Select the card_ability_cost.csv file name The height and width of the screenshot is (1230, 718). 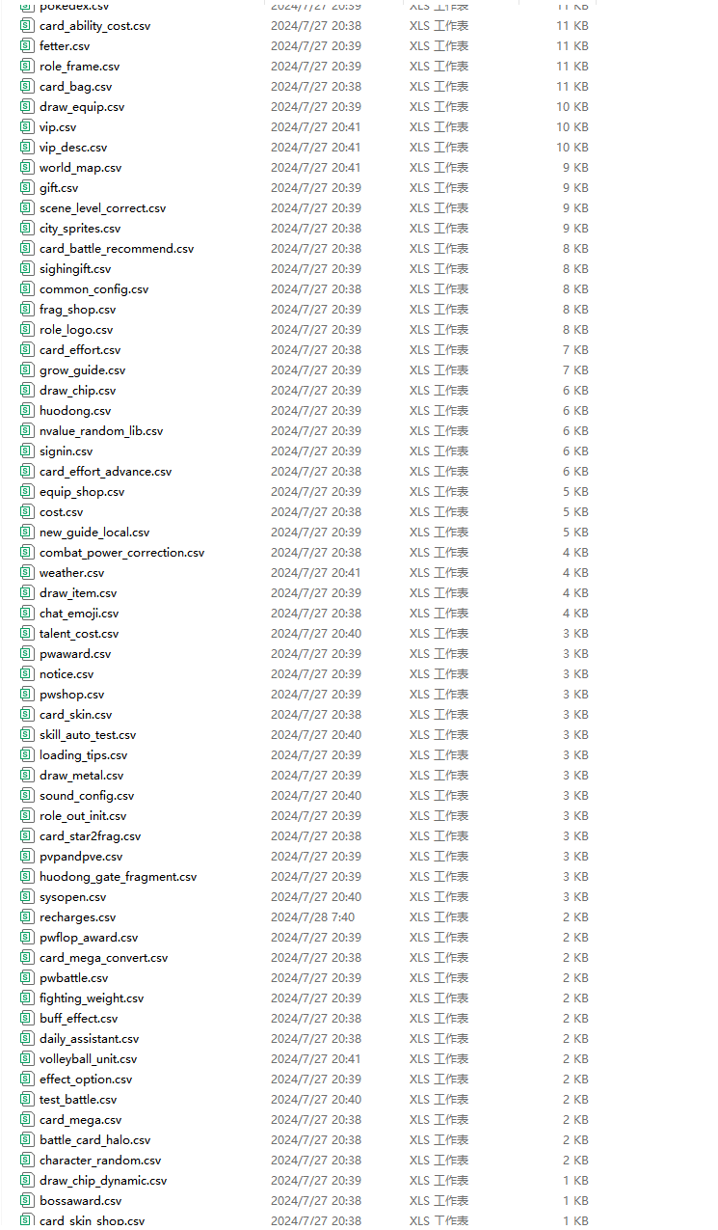pyautogui.click(x=94, y=26)
